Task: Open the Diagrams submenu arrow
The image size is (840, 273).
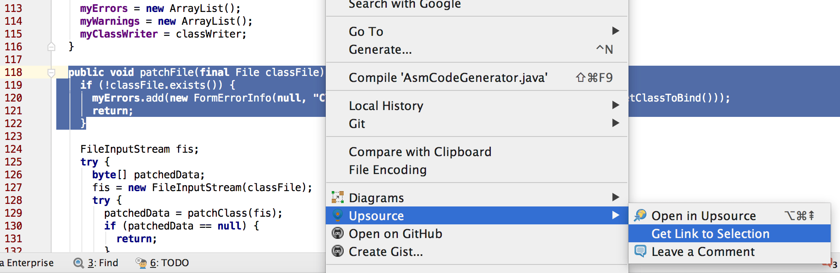Action: point(614,197)
